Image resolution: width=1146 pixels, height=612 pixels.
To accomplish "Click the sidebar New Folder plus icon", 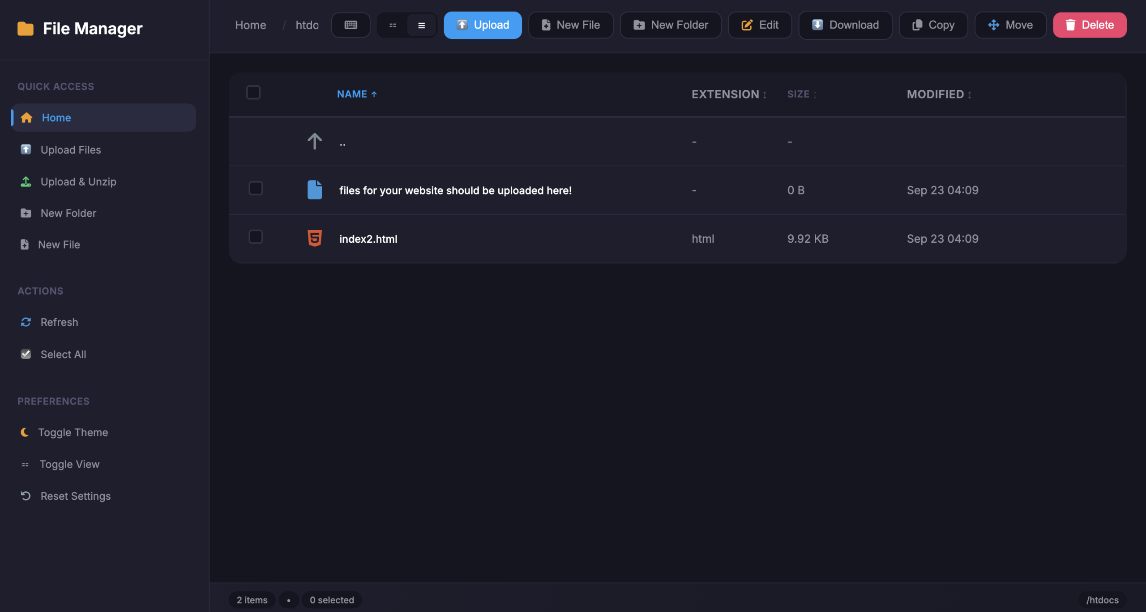I will click(26, 213).
